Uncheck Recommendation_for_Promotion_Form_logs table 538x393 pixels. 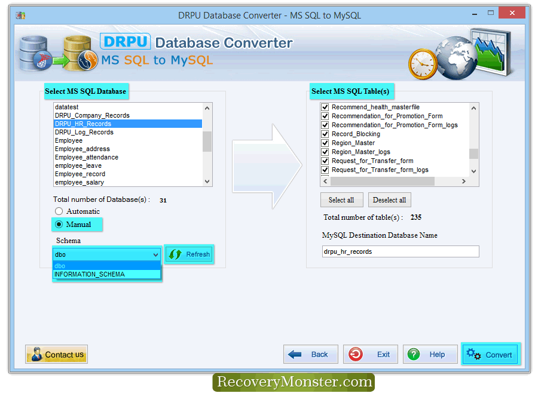point(325,125)
